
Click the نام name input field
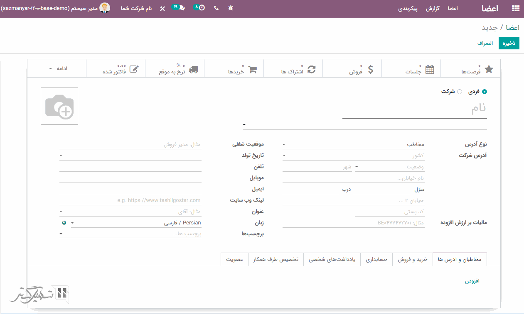click(x=414, y=110)
